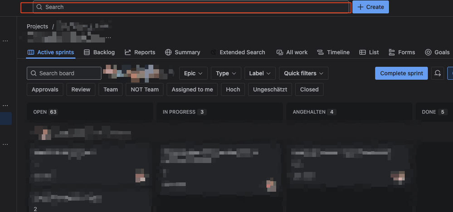
Task: Open the Goals tab
Action: click(437, 52)
